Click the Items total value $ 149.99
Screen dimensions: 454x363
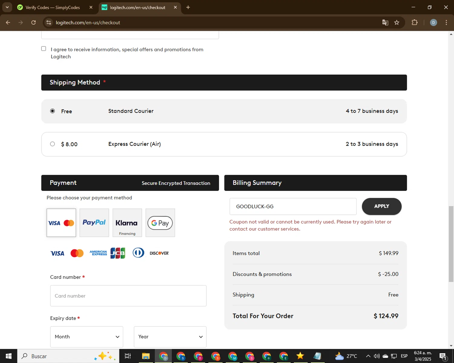[x=389, y=253]
